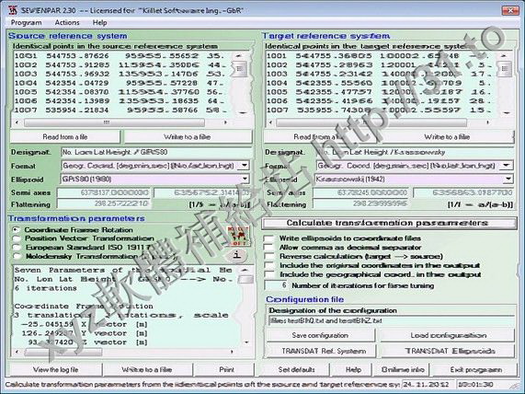Click the Y vector result line
Screen dimensions: 525x394
84,333
